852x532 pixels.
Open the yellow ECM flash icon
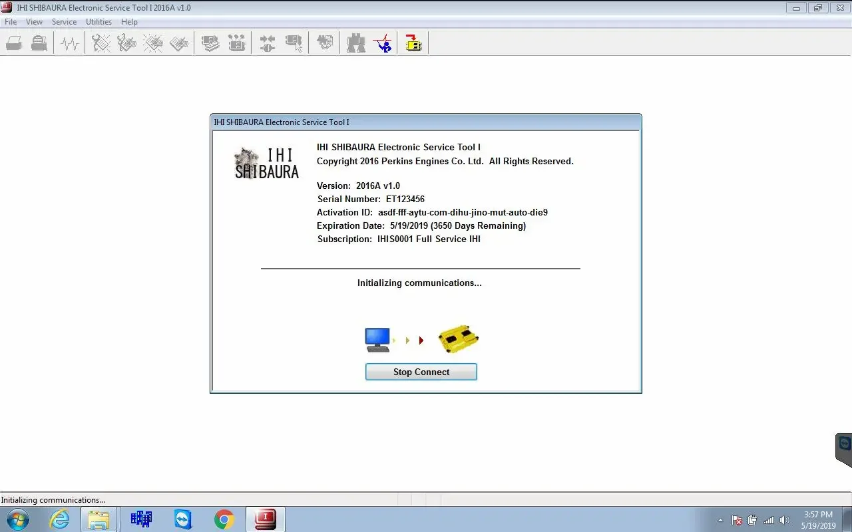pyautogui.click(x=413, y=44)
